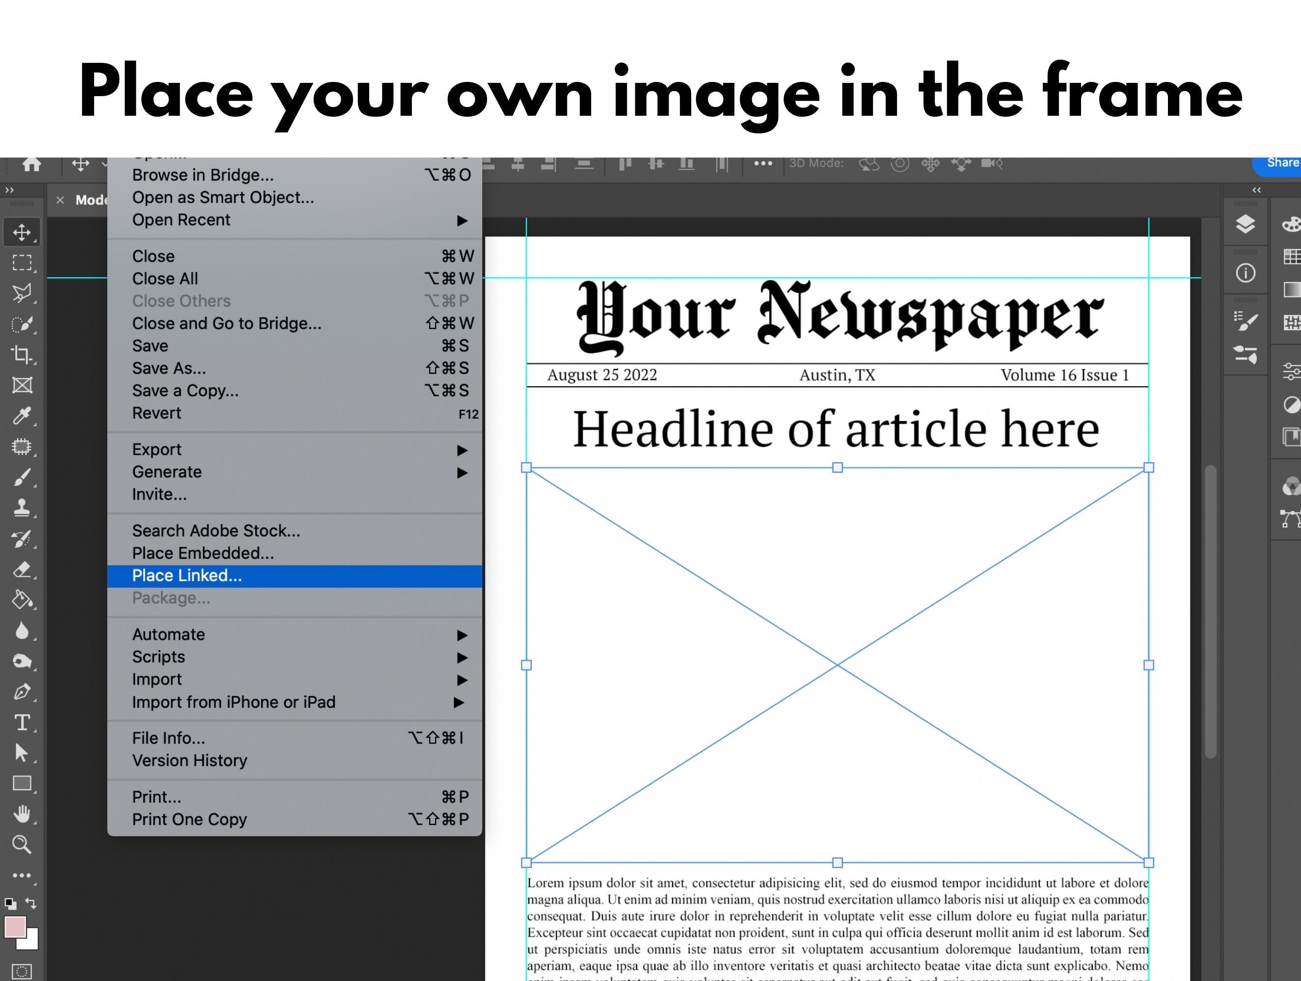The height and width of the screenshot is (981, 1301).
Task: Choose File Info... menu item
Action: [295, 738]
